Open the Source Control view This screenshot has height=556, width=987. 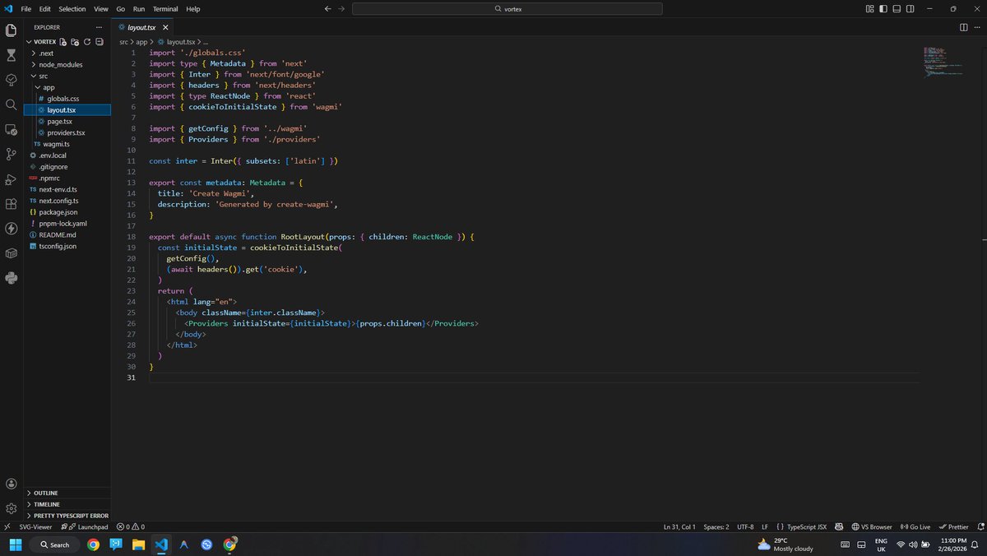pos(12,154)
